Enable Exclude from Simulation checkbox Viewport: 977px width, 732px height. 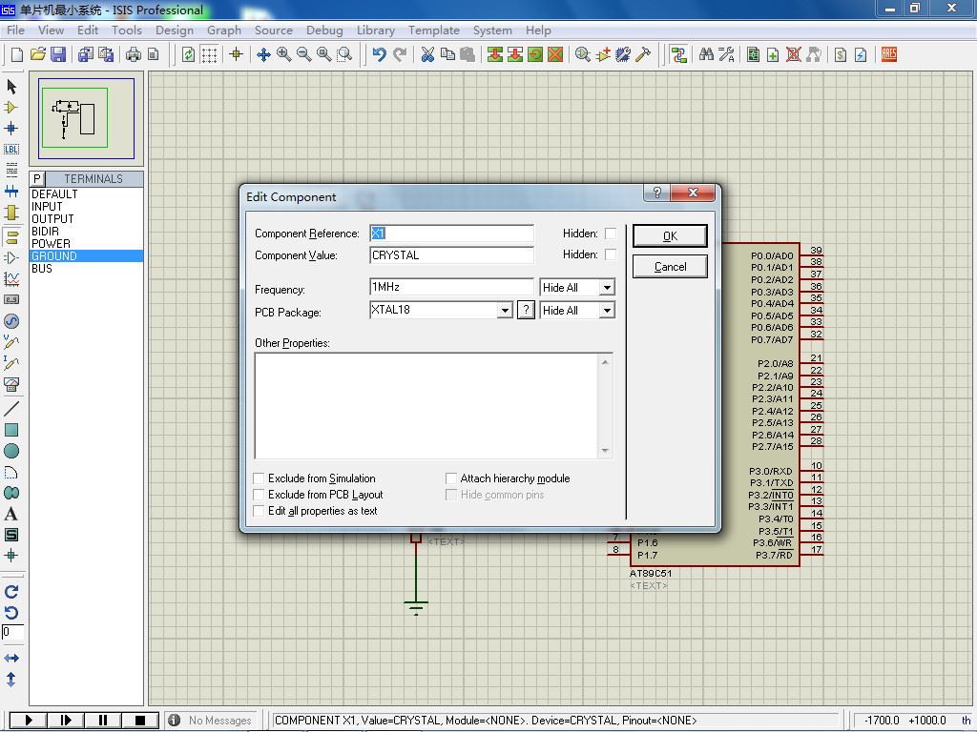(259, 478)
